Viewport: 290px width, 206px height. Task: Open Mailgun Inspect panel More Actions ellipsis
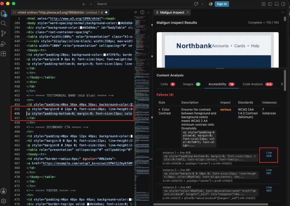[283, 12]
